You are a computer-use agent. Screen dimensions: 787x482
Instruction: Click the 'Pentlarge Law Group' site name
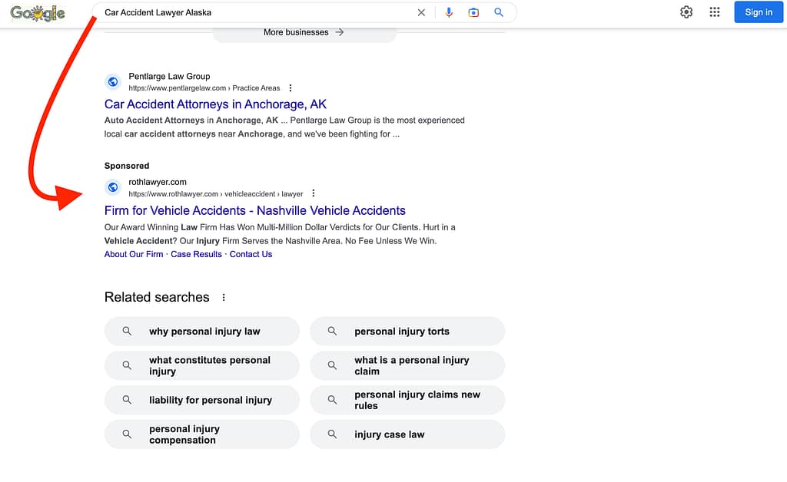point(169,76)
